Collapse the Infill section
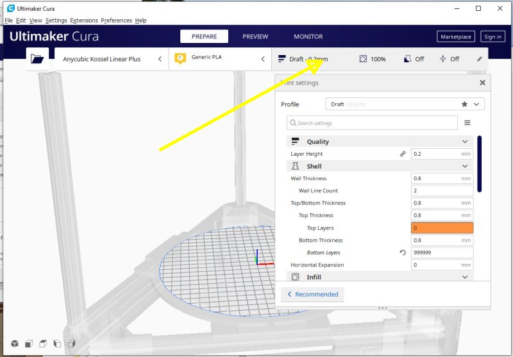The width and height of the screenshot is (513, 357). (465, 277)
